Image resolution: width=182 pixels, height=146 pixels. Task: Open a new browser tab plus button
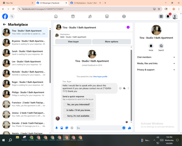pyautogui.click(x=105, y=3)
